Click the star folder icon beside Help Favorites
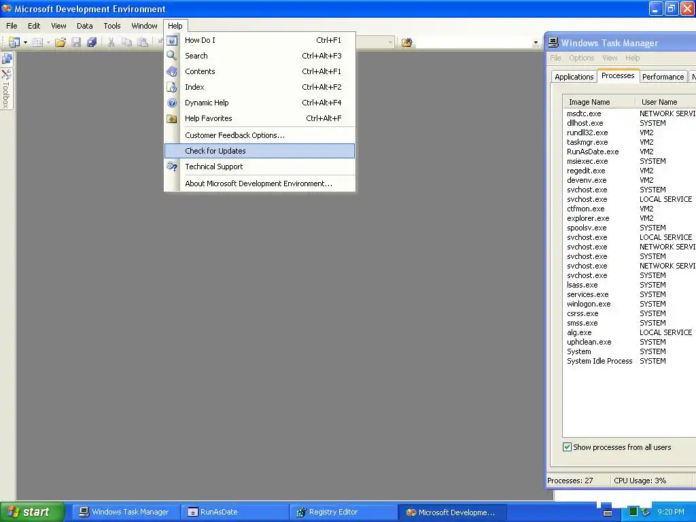 click(172, 118)
